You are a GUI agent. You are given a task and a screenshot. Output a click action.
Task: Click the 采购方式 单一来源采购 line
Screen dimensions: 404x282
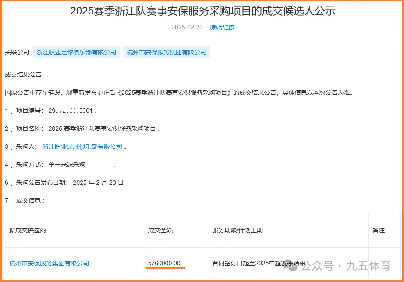point(60,165)
